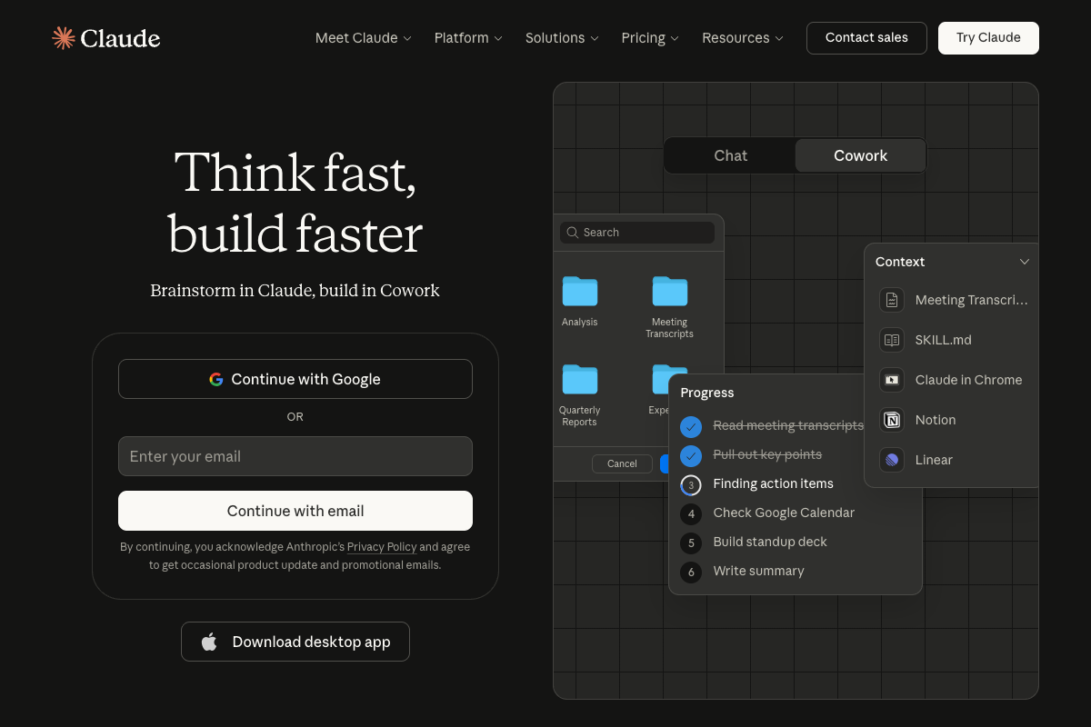Click the Think fast, build faster headline

pyautogui.click(x=295, y=202)
